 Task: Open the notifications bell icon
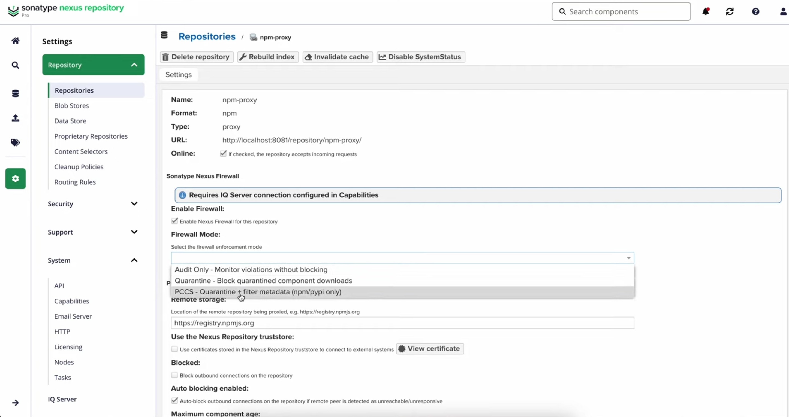coord(706,12)
